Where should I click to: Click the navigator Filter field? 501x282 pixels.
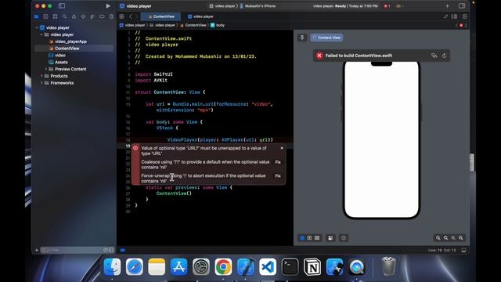[x=76, y=250]
